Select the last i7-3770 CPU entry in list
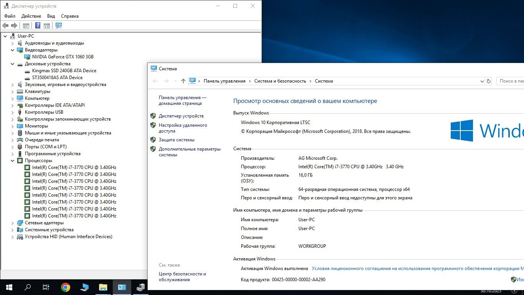The image size is (524, 295). [74, 216]
